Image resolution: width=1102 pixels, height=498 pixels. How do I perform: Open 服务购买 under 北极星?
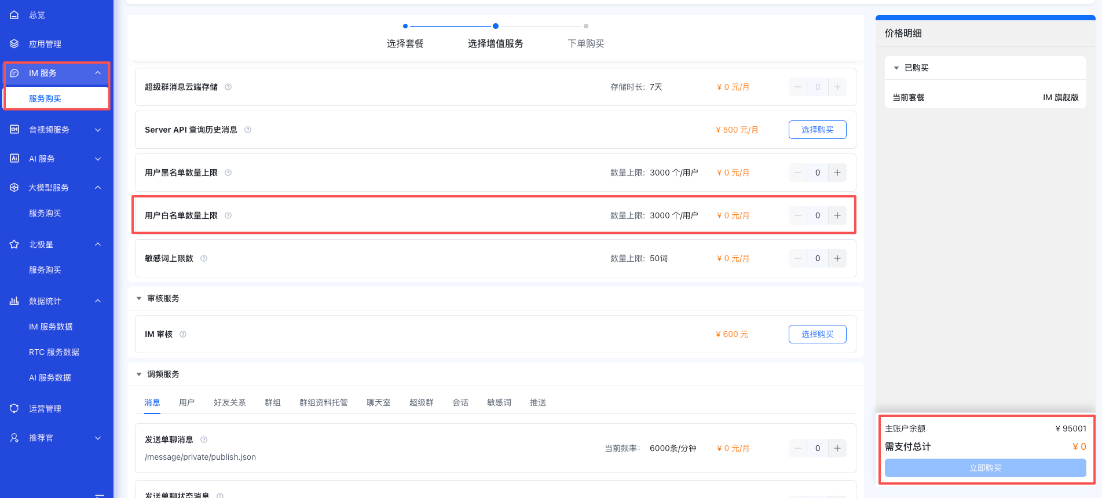click(45, 270)
